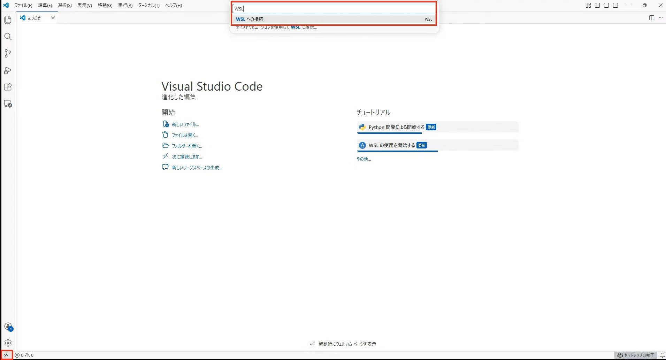Screen dimensions: 666x360
Task: Open the 移動(G) menu
Action: [x=105, y=5]
